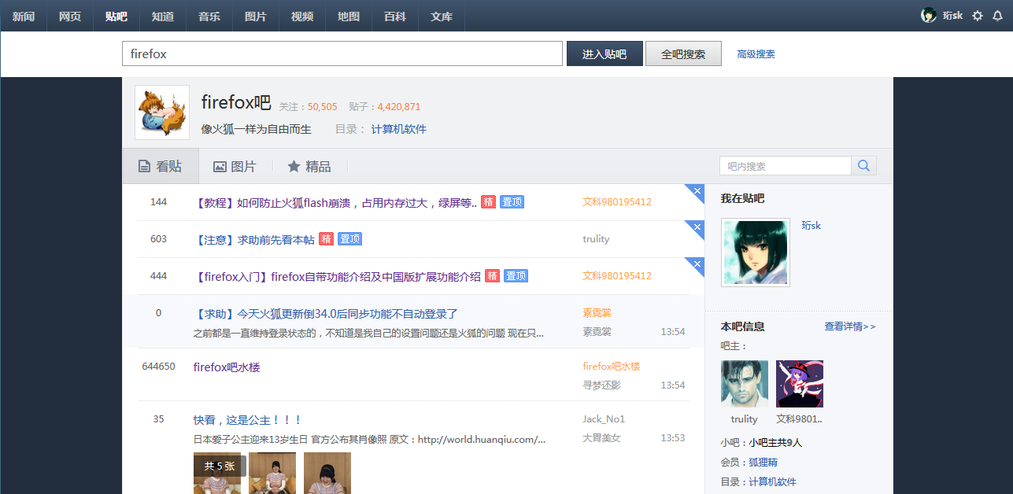1013x494 pixels.
Task: Open the 计算机软件 category link in header
Action: tap(399, 129)
